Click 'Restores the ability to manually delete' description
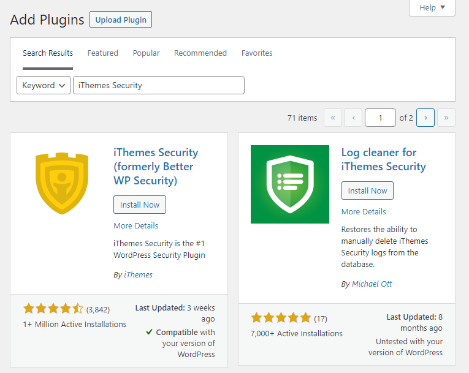 coord(384,247)
